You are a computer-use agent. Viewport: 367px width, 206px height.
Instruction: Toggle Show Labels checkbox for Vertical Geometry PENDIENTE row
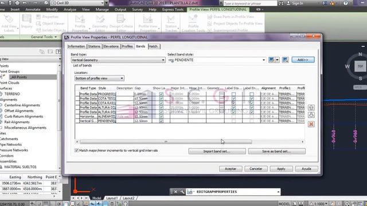point(161,121)
